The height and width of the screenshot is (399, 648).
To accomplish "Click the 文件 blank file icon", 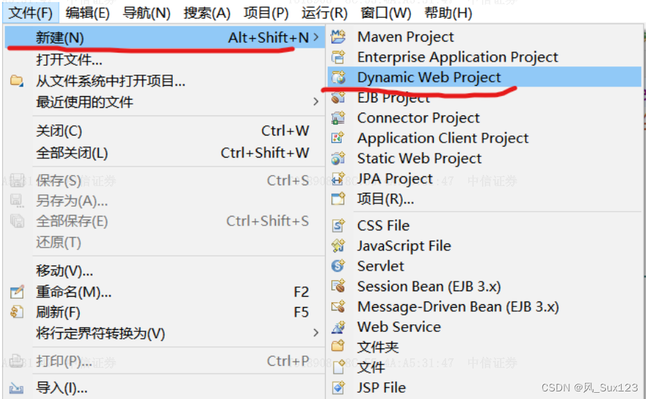I will (x=338, y=366).
